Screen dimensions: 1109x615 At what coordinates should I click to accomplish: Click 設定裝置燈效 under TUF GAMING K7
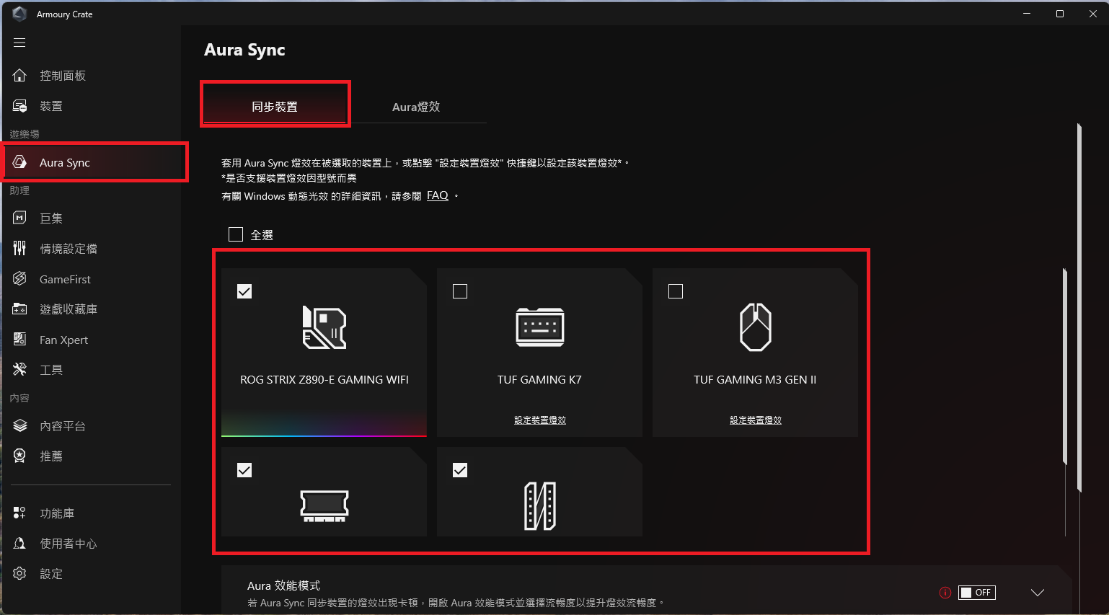539,420
